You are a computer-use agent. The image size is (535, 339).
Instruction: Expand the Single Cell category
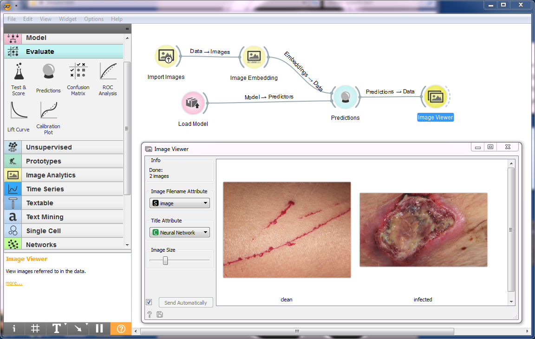point(64,231)
